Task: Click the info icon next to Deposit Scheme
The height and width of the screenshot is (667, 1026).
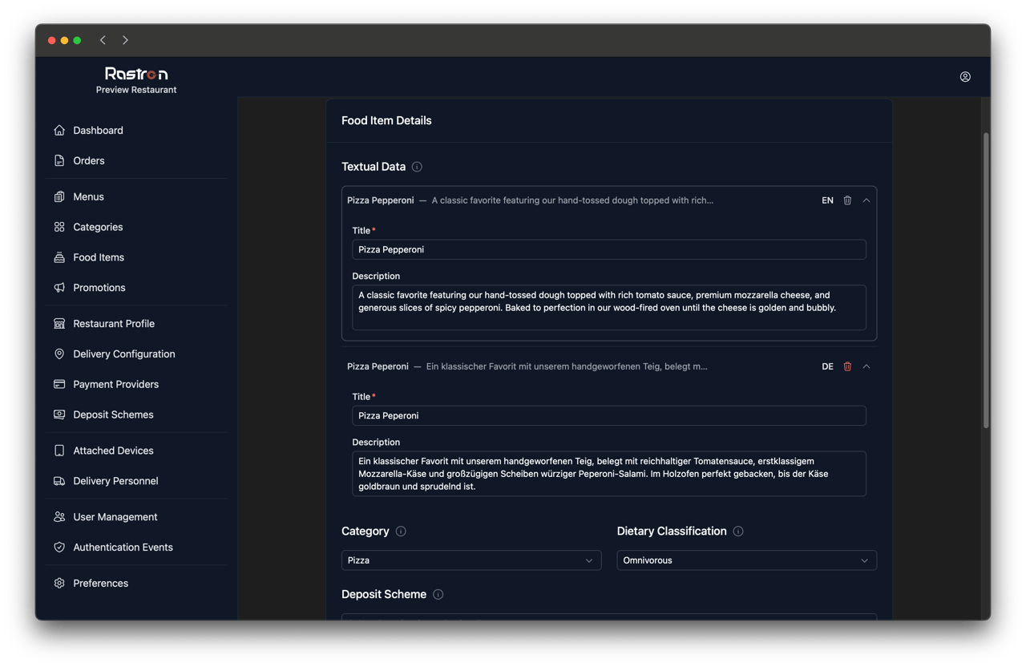Action: 438,595
